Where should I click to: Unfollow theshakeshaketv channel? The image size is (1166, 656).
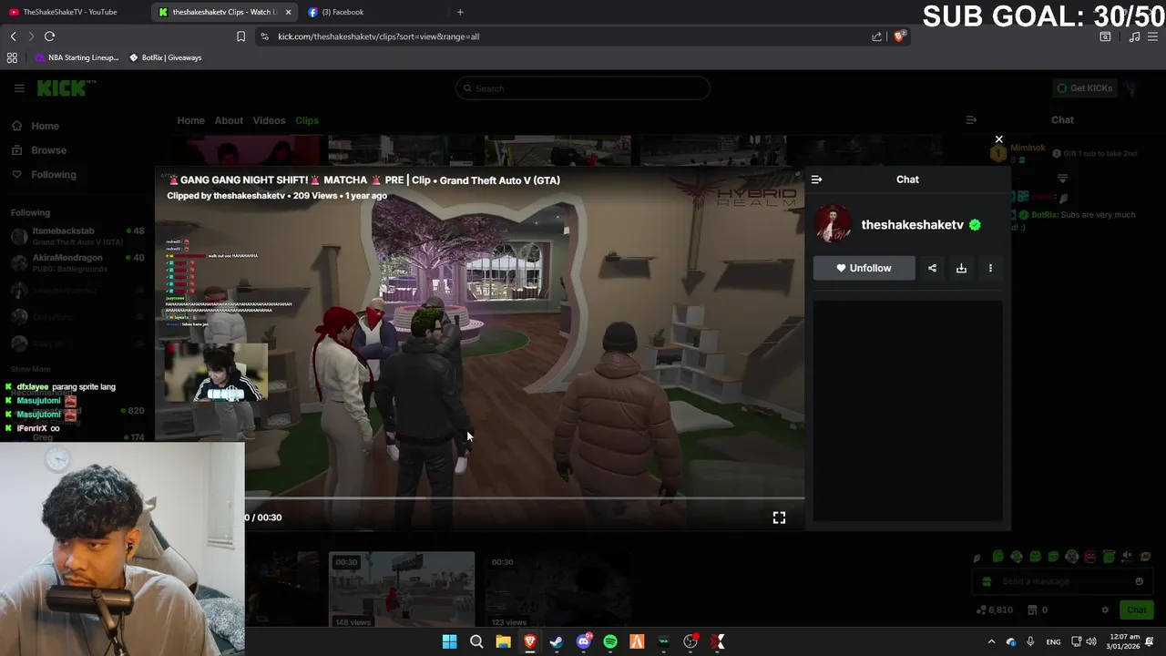point(864,268)
